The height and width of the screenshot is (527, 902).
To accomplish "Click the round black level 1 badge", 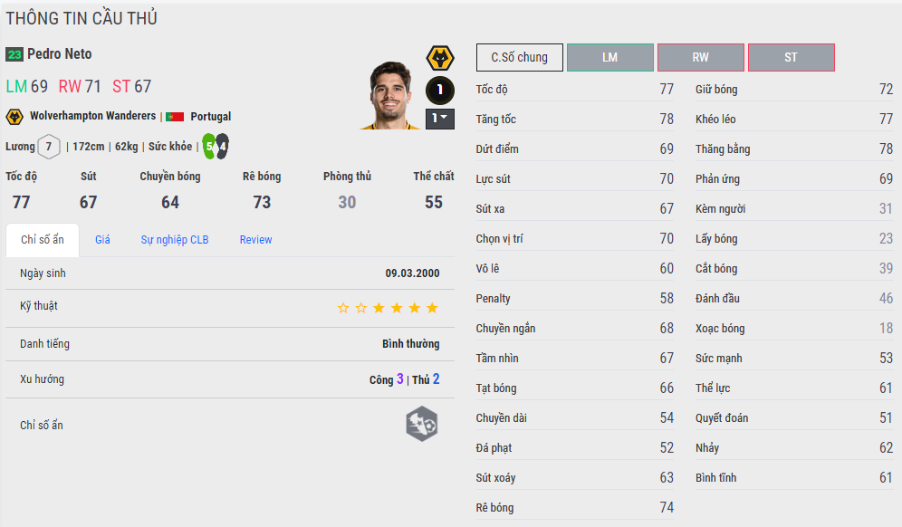I will click(440, 90).
